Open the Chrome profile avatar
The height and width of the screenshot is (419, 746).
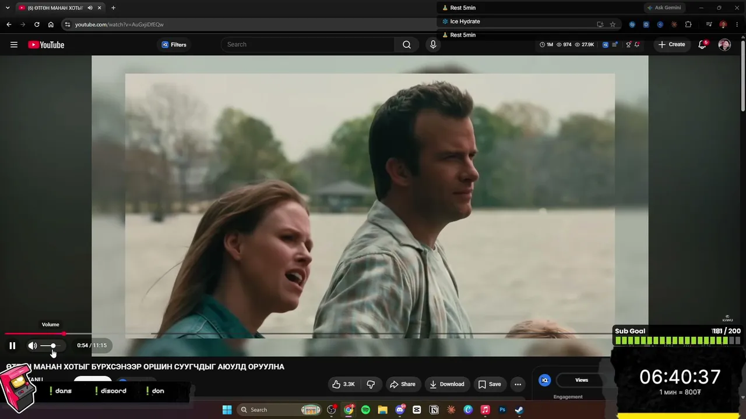point(723,24)
